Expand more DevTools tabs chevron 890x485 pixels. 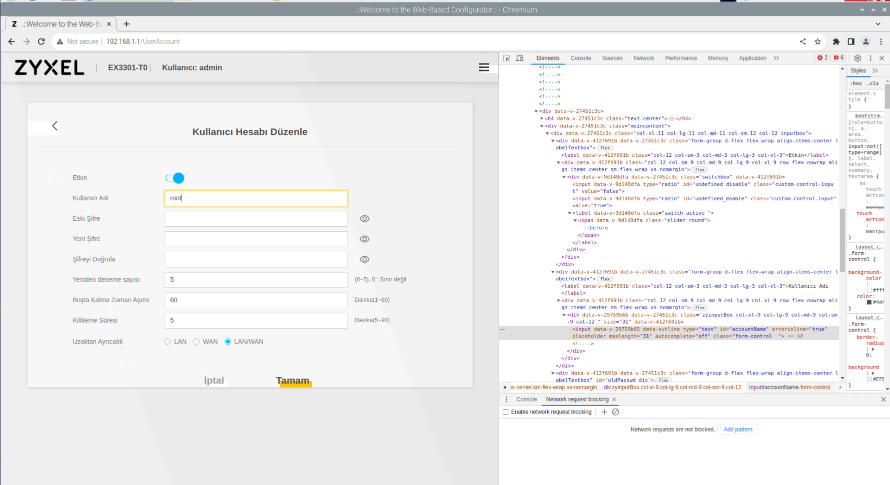(x=776, y=58)
